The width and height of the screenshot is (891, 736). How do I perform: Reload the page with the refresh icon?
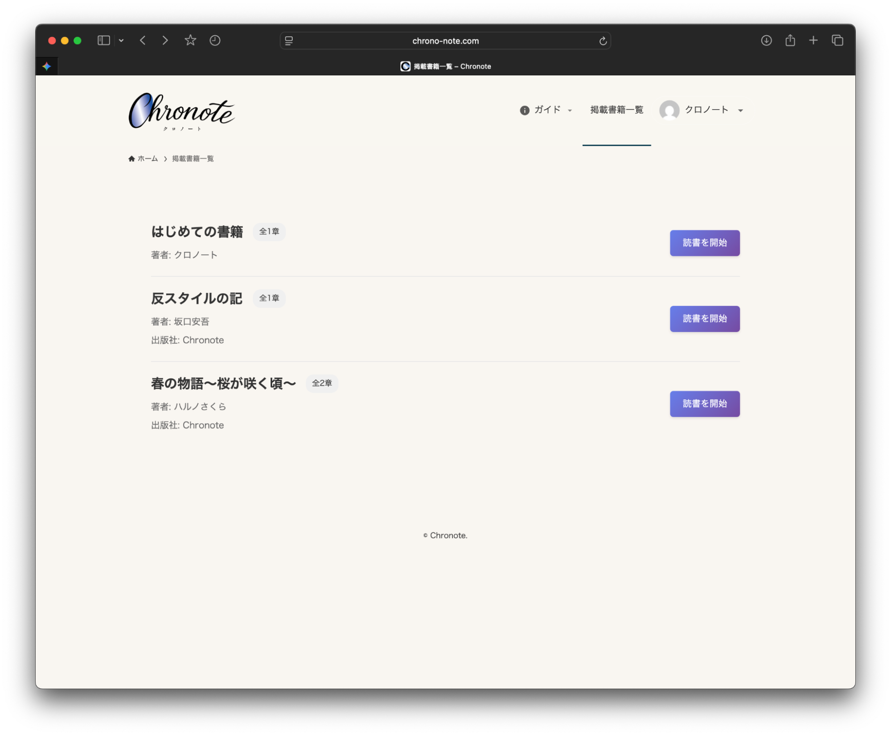[x=603, y=41]
